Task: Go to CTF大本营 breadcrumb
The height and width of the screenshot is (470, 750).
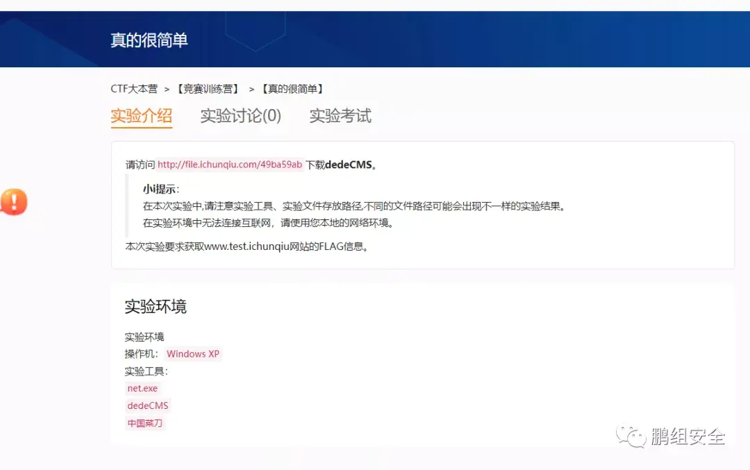Action: click(x=134, y=89)
